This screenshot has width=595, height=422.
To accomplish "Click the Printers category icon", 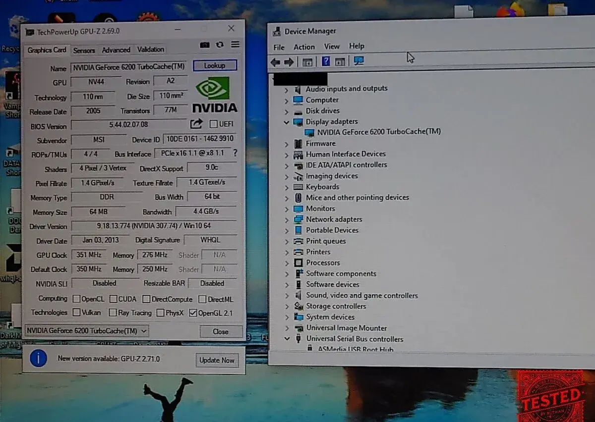I will pos(298,252).
